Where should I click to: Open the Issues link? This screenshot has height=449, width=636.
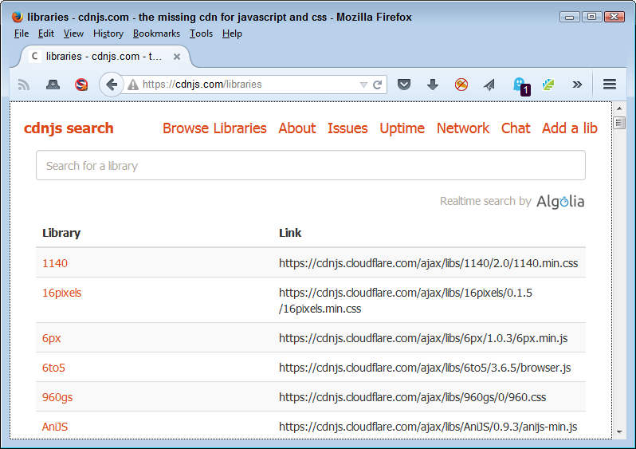pos(347,128)
